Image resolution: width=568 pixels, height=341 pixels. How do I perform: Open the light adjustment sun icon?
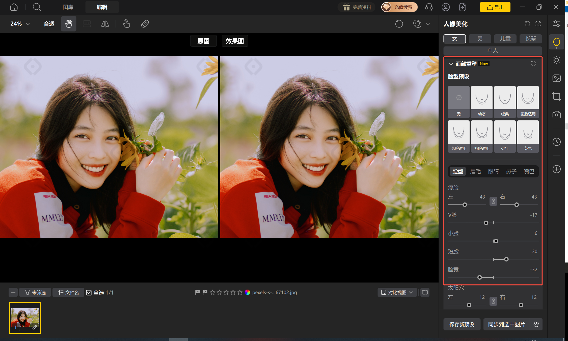556,60
